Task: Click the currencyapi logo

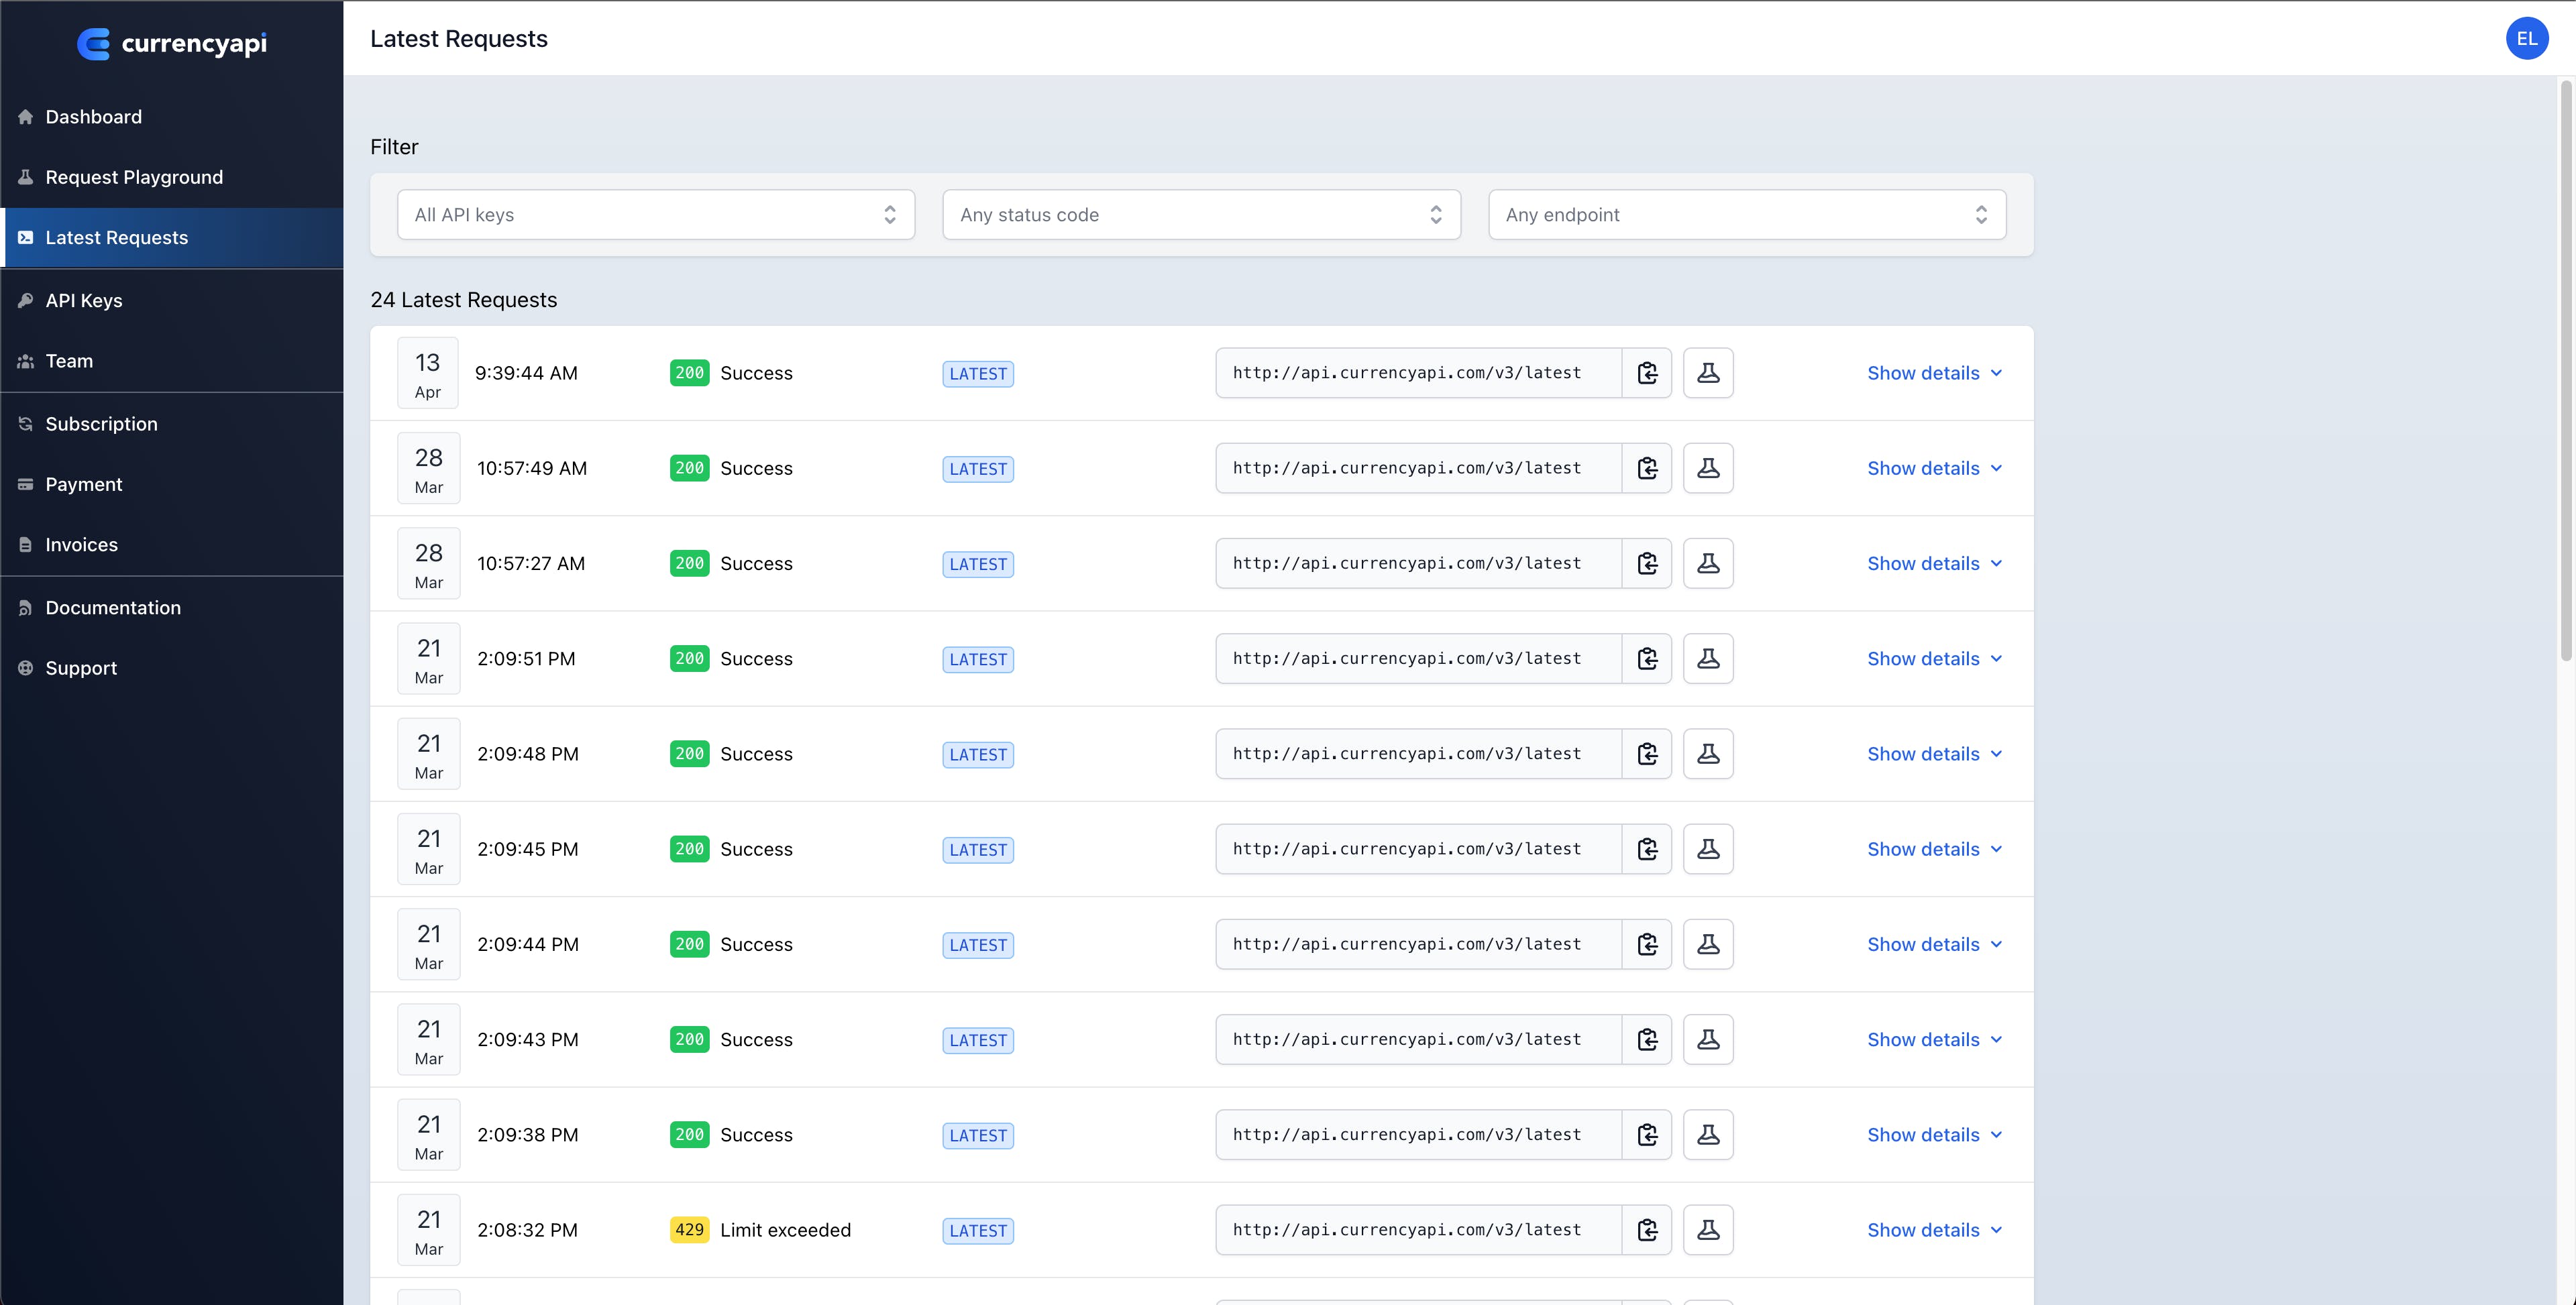Action: (x=172, y=43)
